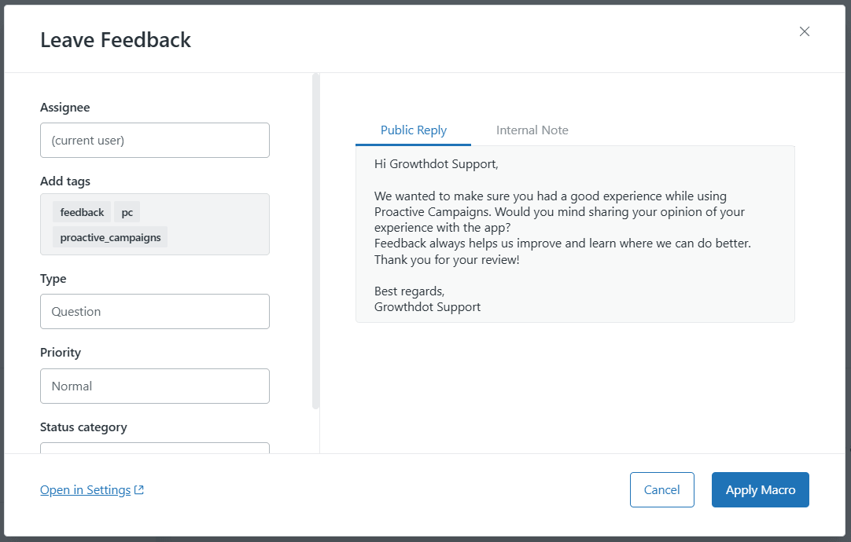Click the left panel scrollbar

click(x=315, y=236)
